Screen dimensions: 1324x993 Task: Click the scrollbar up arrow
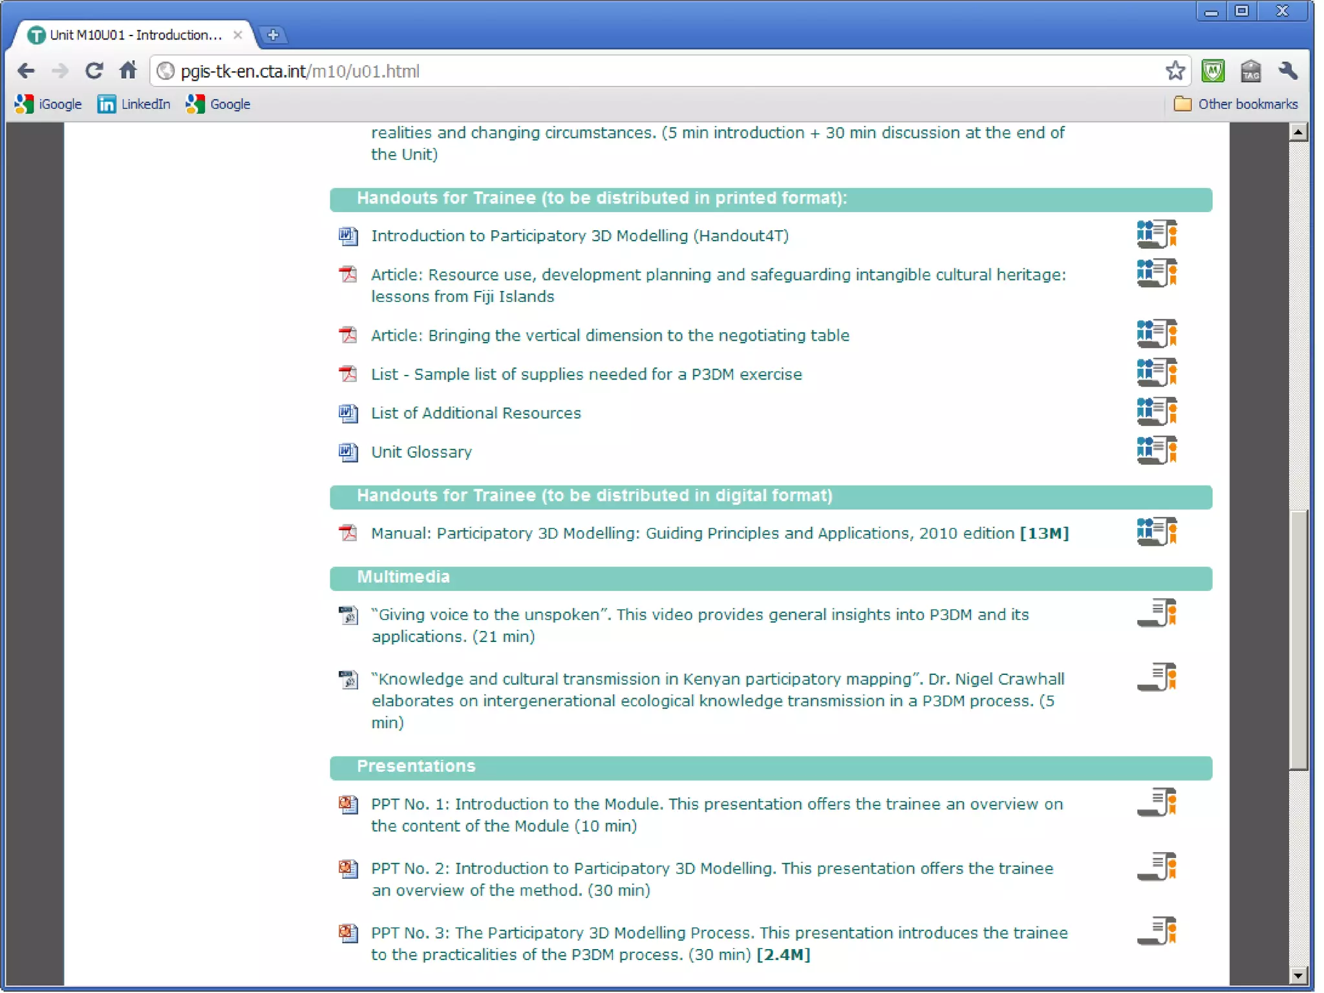tap(1298, 132)
